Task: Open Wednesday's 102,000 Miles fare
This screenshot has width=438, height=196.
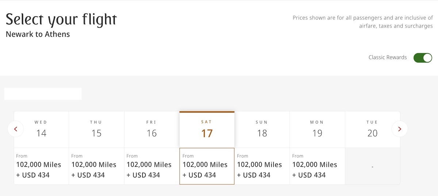Action: pos(41,166)
